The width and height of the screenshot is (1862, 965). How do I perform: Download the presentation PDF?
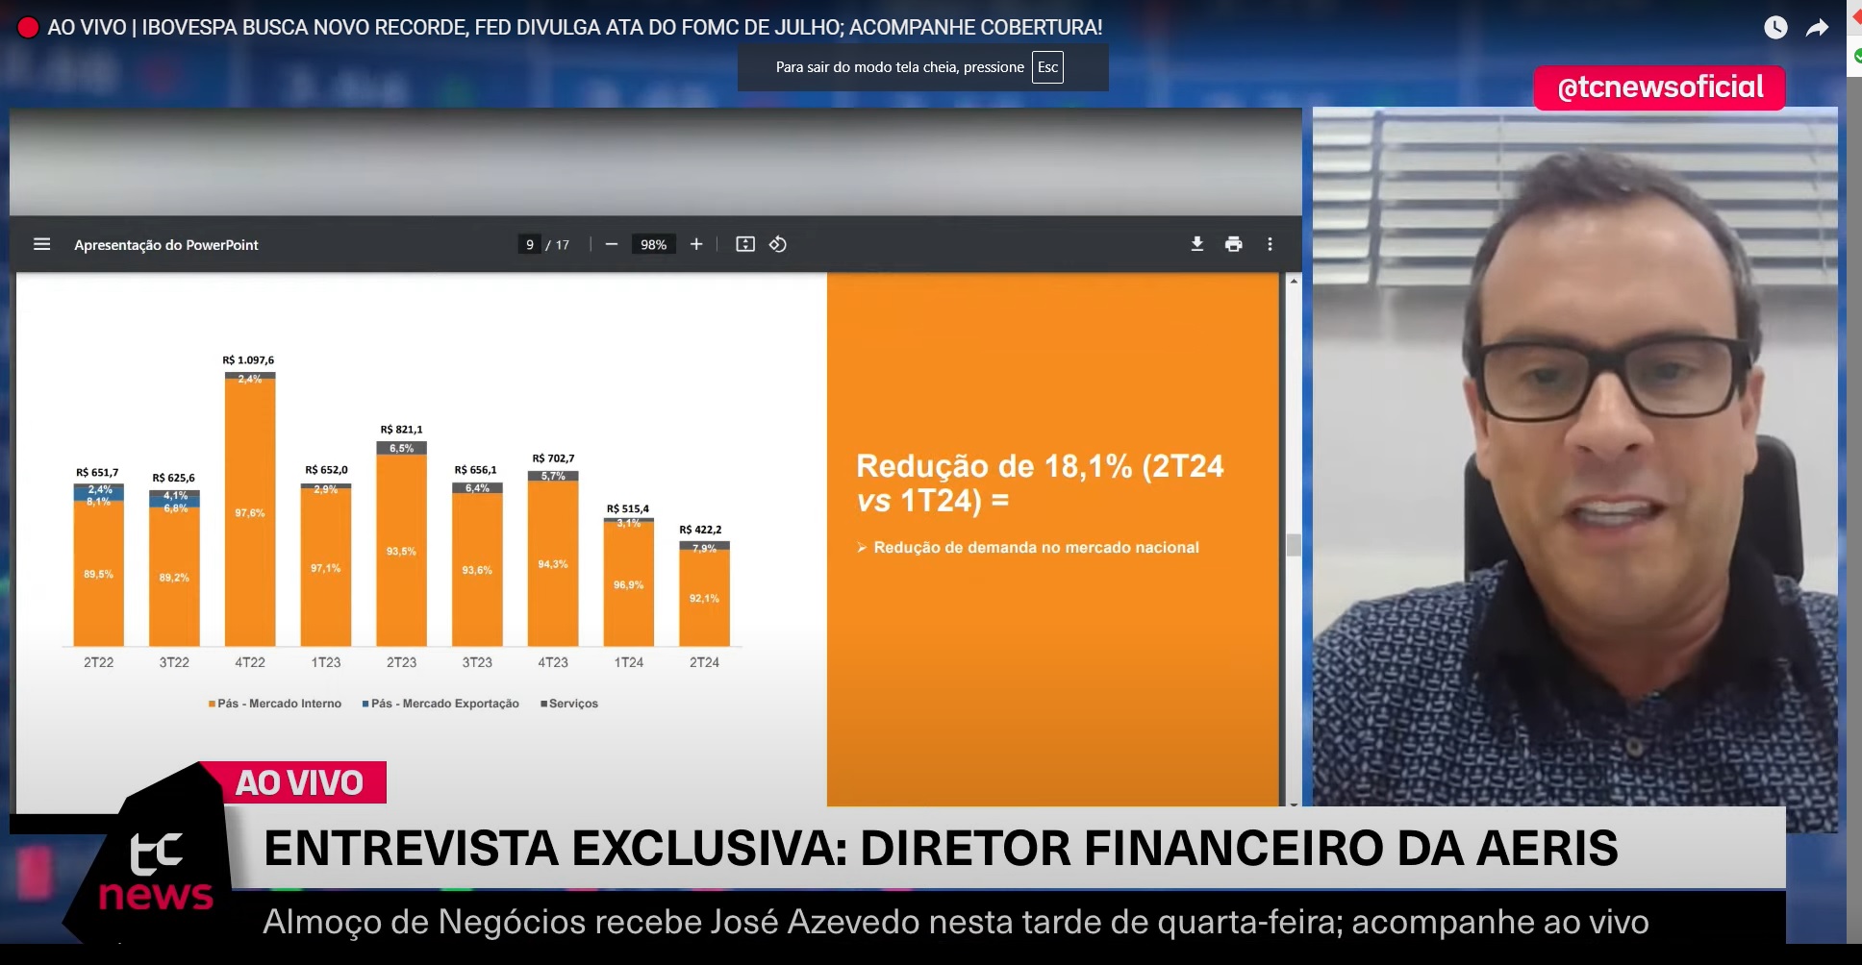point(1197,244)
